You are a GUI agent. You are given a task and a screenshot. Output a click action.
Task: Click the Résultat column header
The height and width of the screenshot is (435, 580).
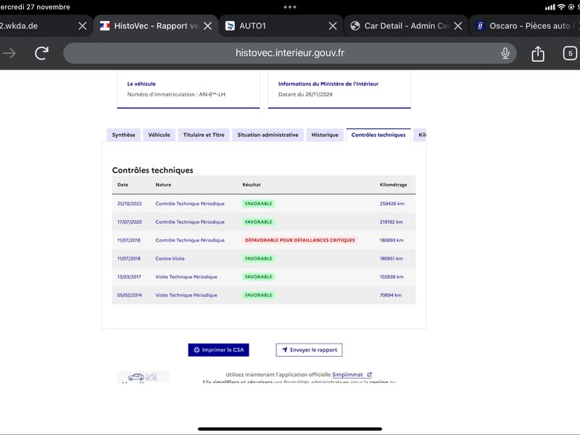click(252, 185)
